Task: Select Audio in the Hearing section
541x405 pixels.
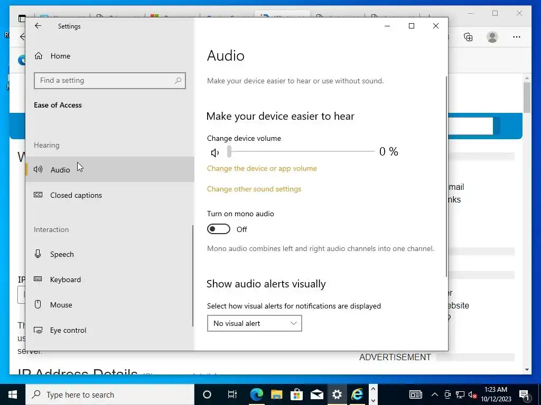Action: tap(110, 169)
